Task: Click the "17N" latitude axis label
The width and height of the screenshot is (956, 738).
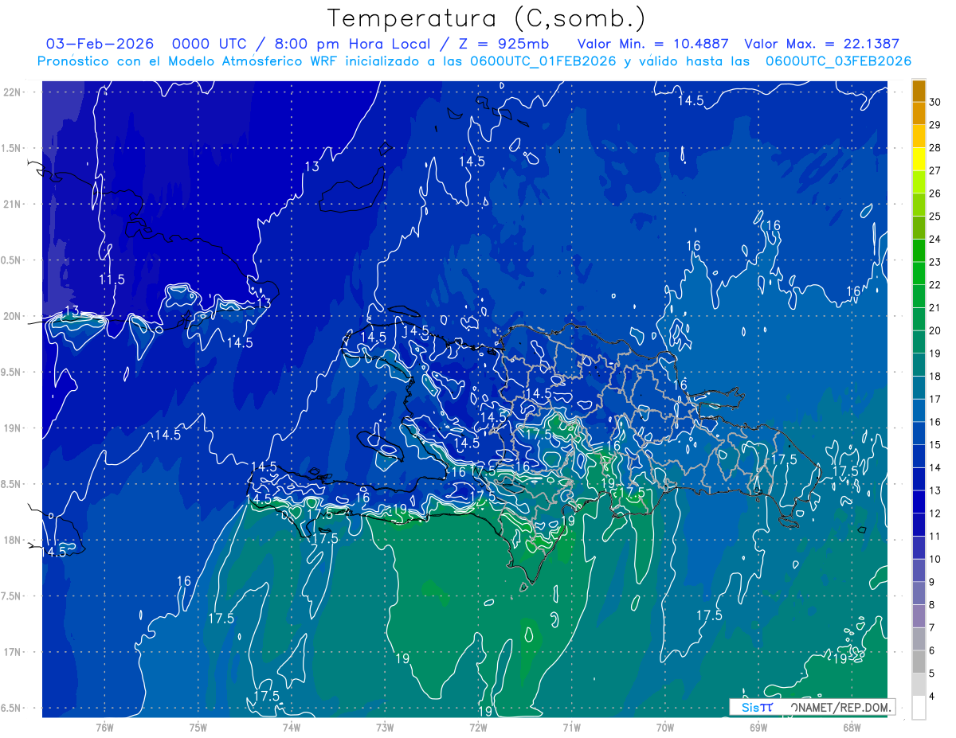Action: [12, 653]
